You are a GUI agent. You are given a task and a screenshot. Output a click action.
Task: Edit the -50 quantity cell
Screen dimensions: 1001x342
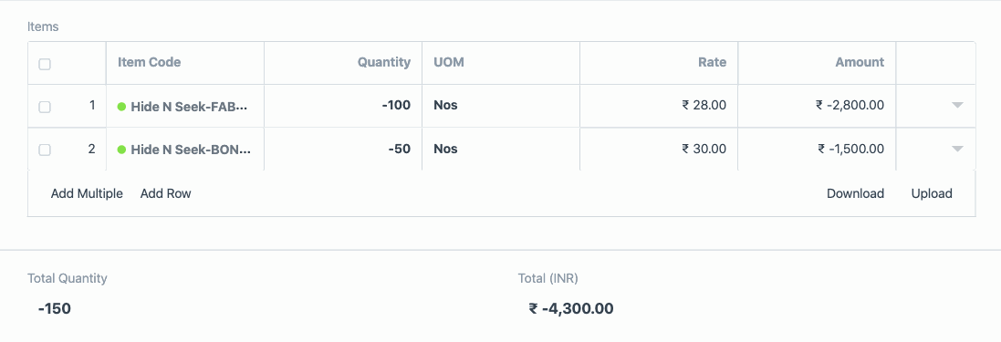(x=343, y=150)
